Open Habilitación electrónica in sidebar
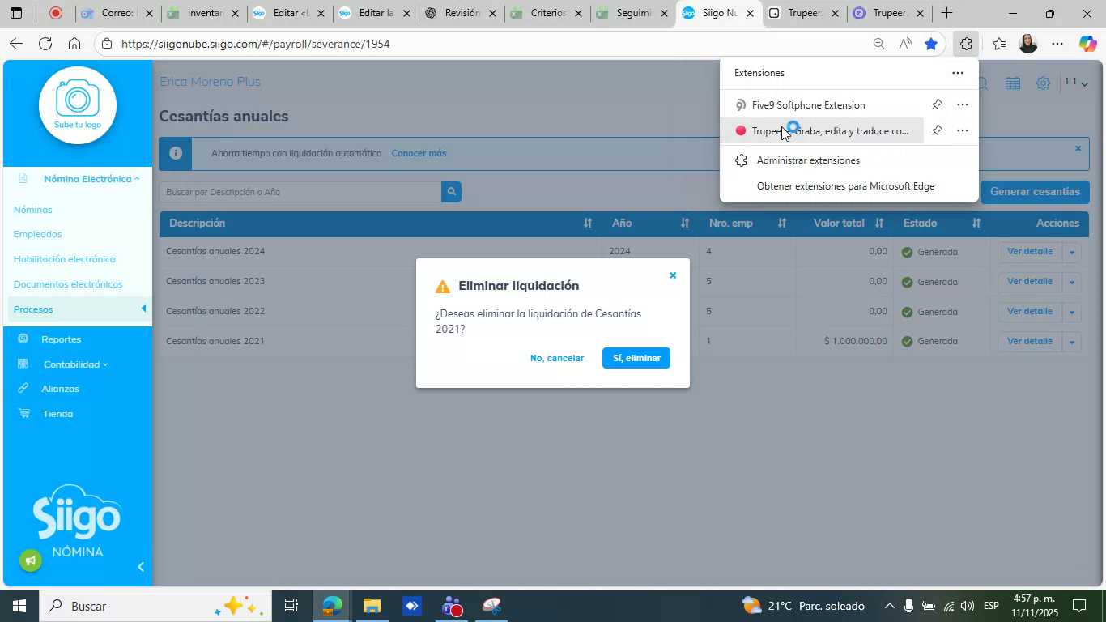Viewport: 1106px width, 622px height. pyautogui.click(x=64, y=259)
